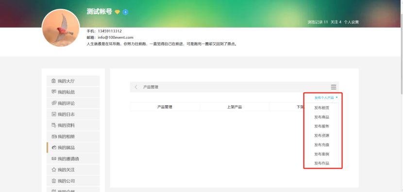Click the email info@100event.com
Image resolution: width=403 pixels, height=192 pixels.
(x=116, y=37)
